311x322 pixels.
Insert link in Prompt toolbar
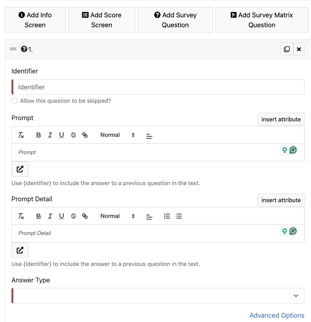(85, 135)
